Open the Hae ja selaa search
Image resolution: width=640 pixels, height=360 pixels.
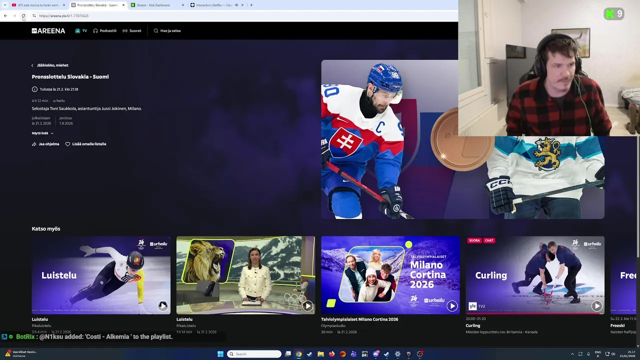tap(167, 30)
